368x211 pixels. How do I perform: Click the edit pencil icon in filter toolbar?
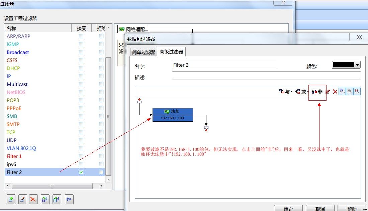point(327,92)
